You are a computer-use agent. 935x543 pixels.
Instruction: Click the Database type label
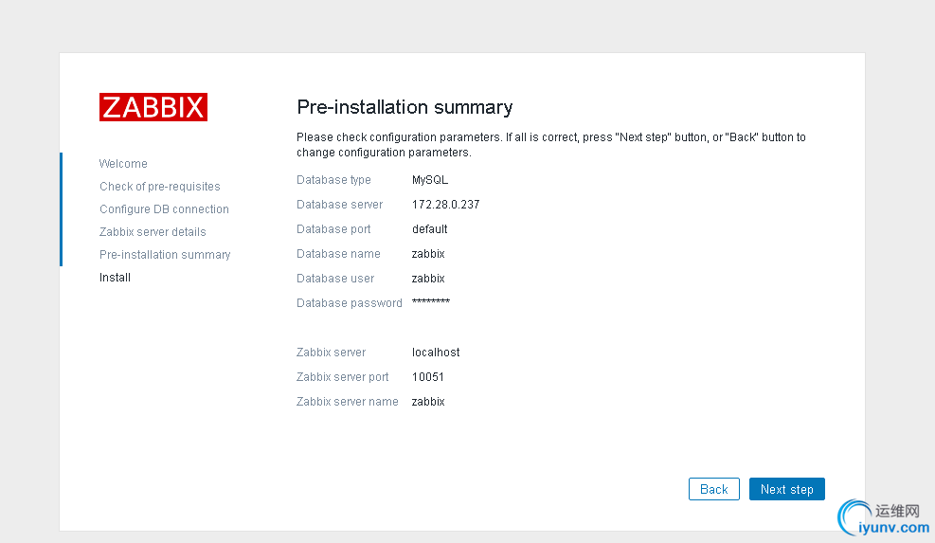pos(333,180)
